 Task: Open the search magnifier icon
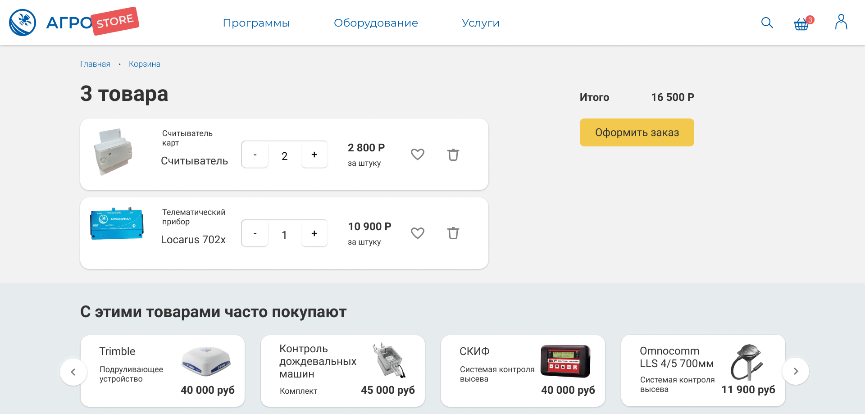[767, 23]
